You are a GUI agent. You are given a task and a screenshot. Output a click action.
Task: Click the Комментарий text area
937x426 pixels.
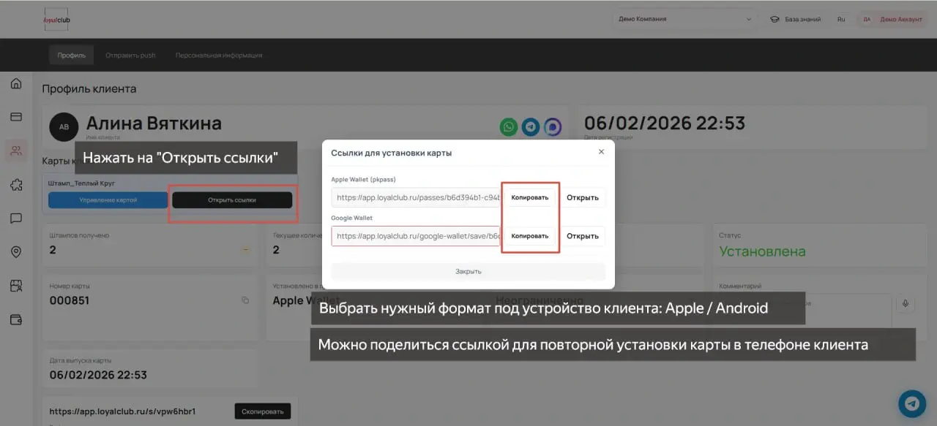(805, 312)
